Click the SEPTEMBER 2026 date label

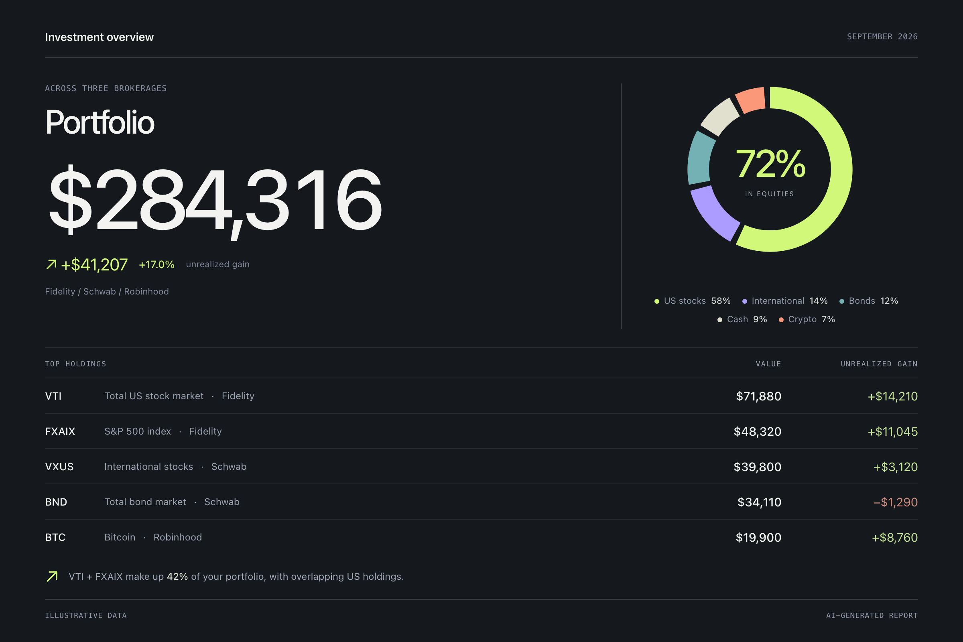tap(882, 37)
